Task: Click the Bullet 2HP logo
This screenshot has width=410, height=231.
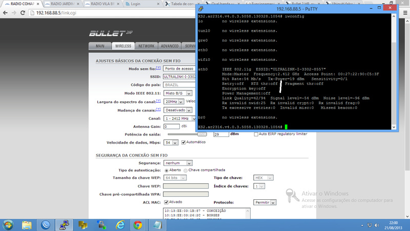Action: (111, 33)
